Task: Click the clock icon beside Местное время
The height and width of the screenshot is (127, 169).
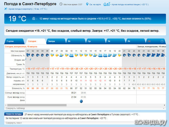Action: click(x=61, y=4)
